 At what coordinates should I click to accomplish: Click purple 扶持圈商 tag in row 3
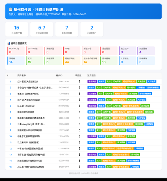[x=92, y=94]
